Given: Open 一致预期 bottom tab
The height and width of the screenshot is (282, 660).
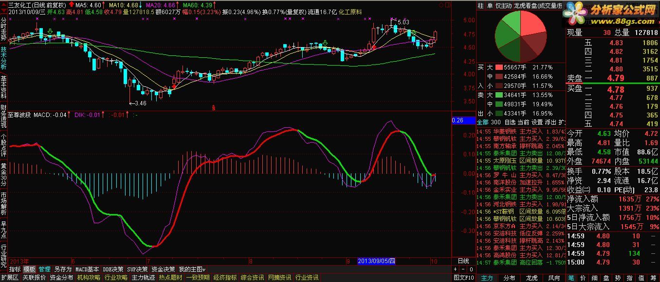Looking at the screenshot, I should point(198,278).
